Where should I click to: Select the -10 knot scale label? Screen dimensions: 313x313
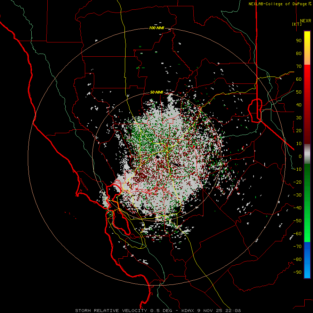pyautogui.click(x=297, y=169)
